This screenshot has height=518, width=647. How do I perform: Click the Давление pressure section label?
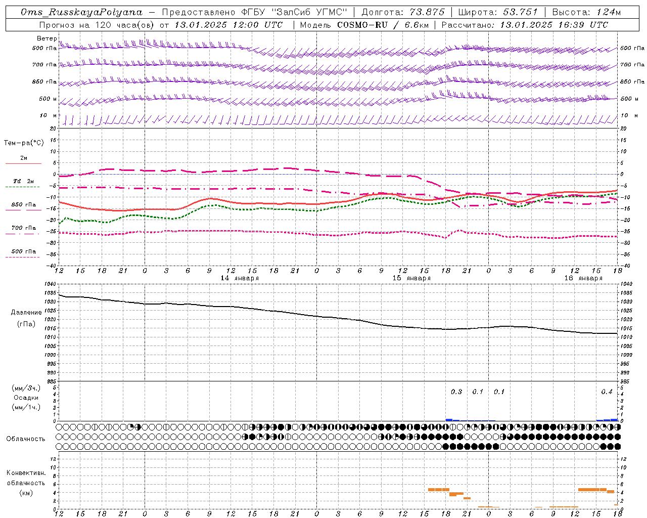click(26, 313)
